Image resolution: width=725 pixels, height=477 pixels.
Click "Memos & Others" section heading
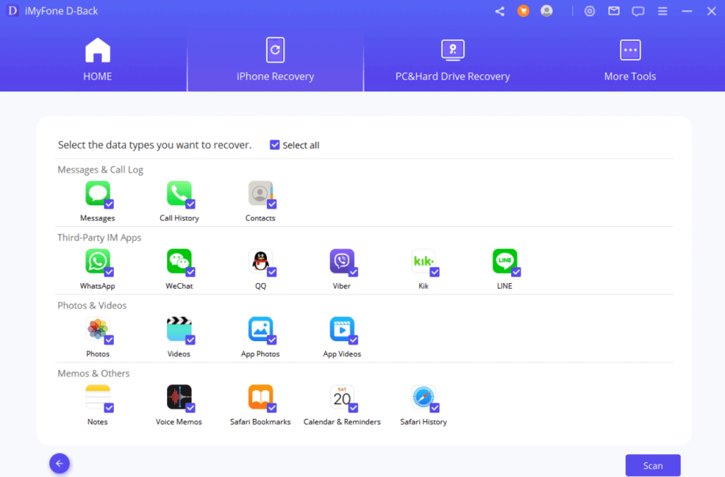pyautogui.click(x=93, y=374)
